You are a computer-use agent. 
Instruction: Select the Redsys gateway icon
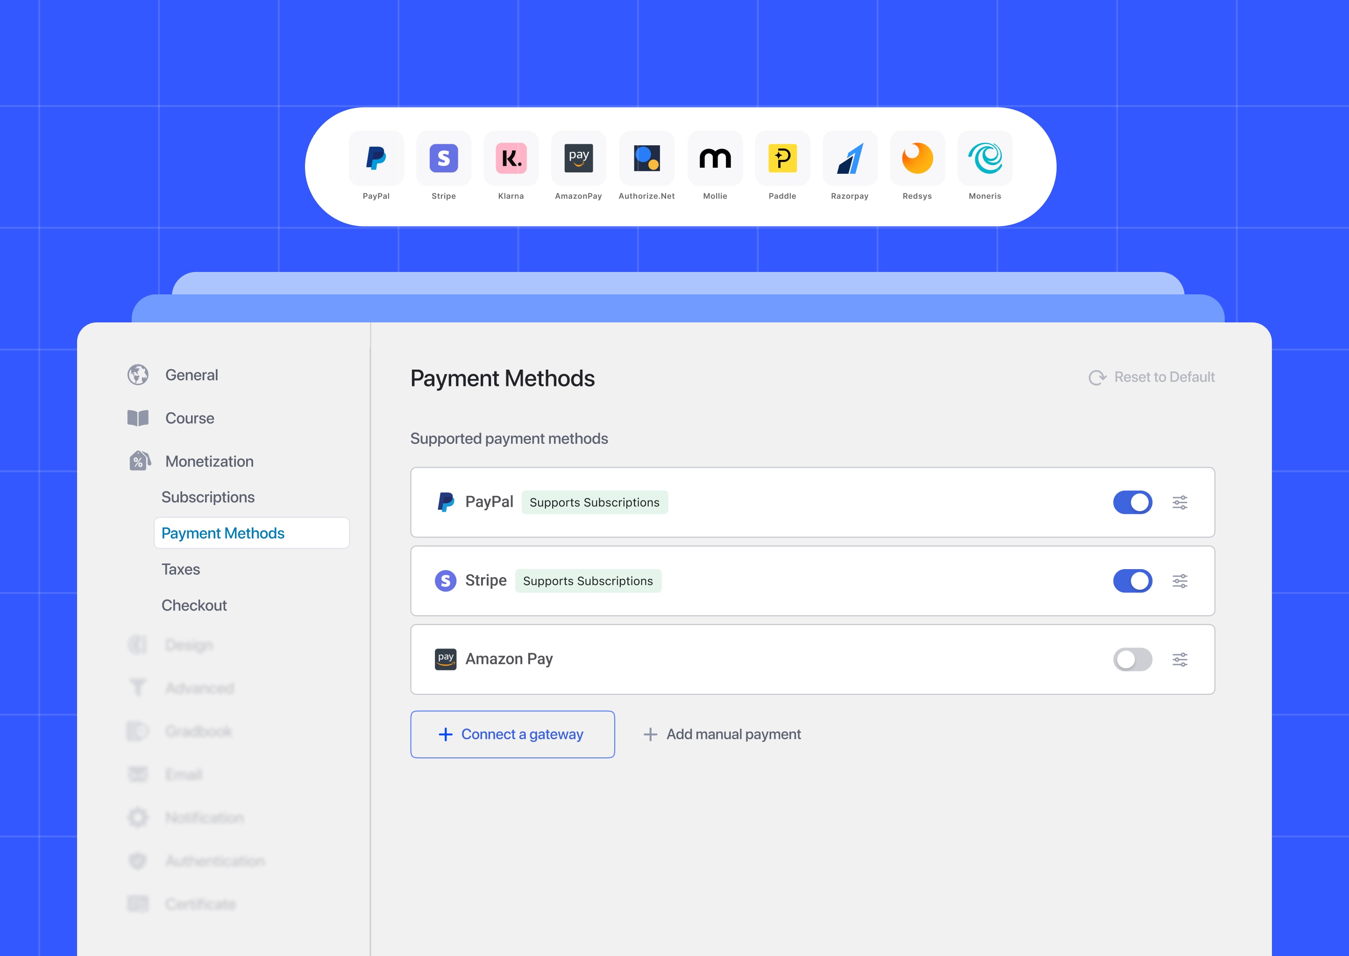click(917, 158)
